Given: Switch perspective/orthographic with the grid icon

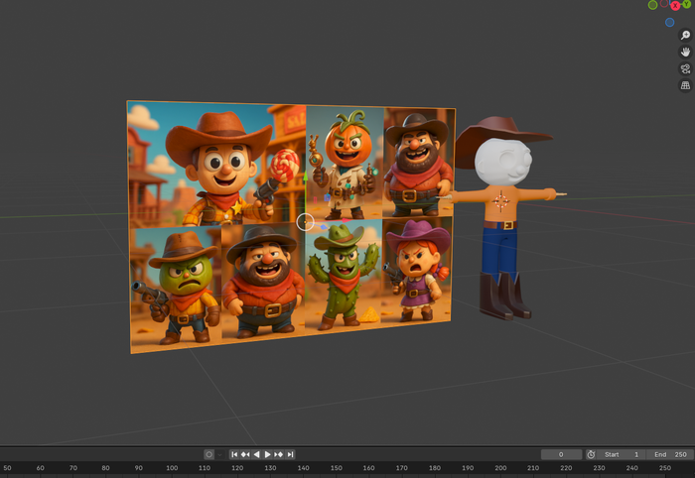Looking at the screenshot, I should 685,86.
